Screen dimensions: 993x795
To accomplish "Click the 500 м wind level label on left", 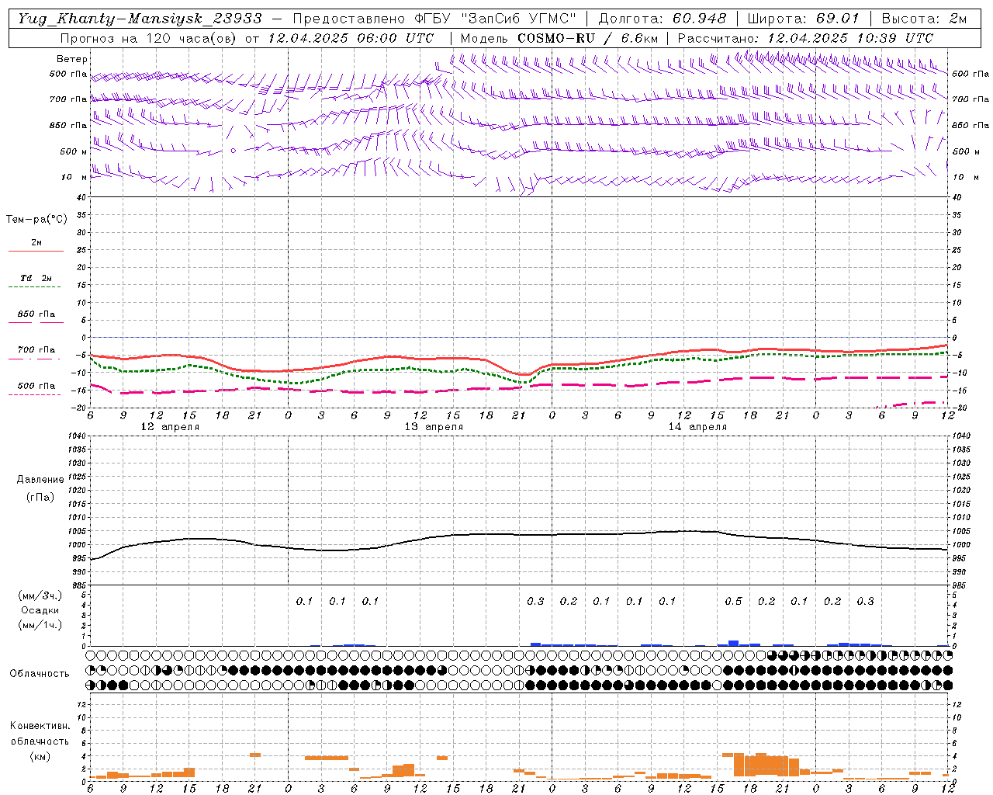I will (x=74, y=151).
